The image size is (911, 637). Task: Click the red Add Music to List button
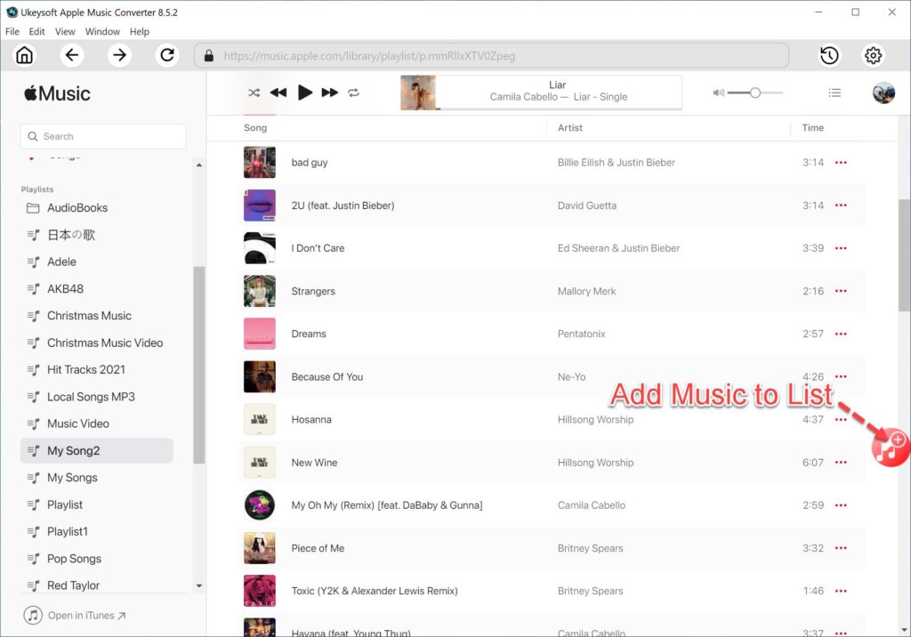tap(891, 447)
